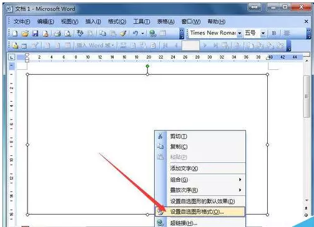
Task: Click the Insert Hyperlink globe icon in toolbar
Action: 153,33
